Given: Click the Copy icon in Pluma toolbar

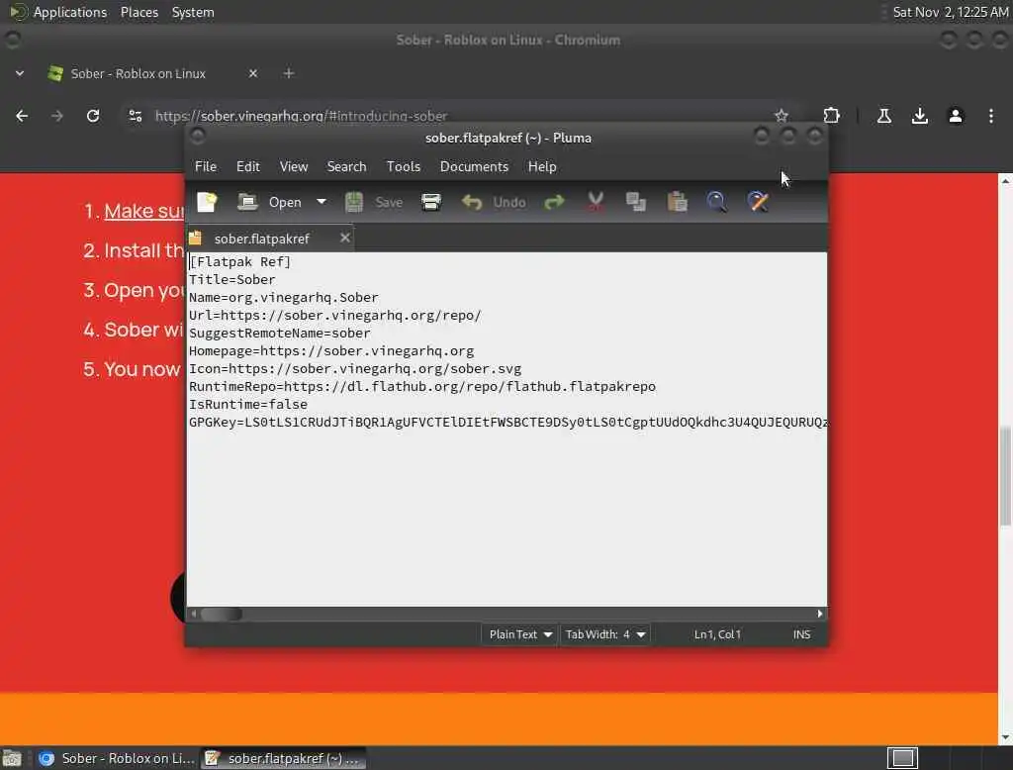Looking at the screenshot, I should [x=636, y=202].
